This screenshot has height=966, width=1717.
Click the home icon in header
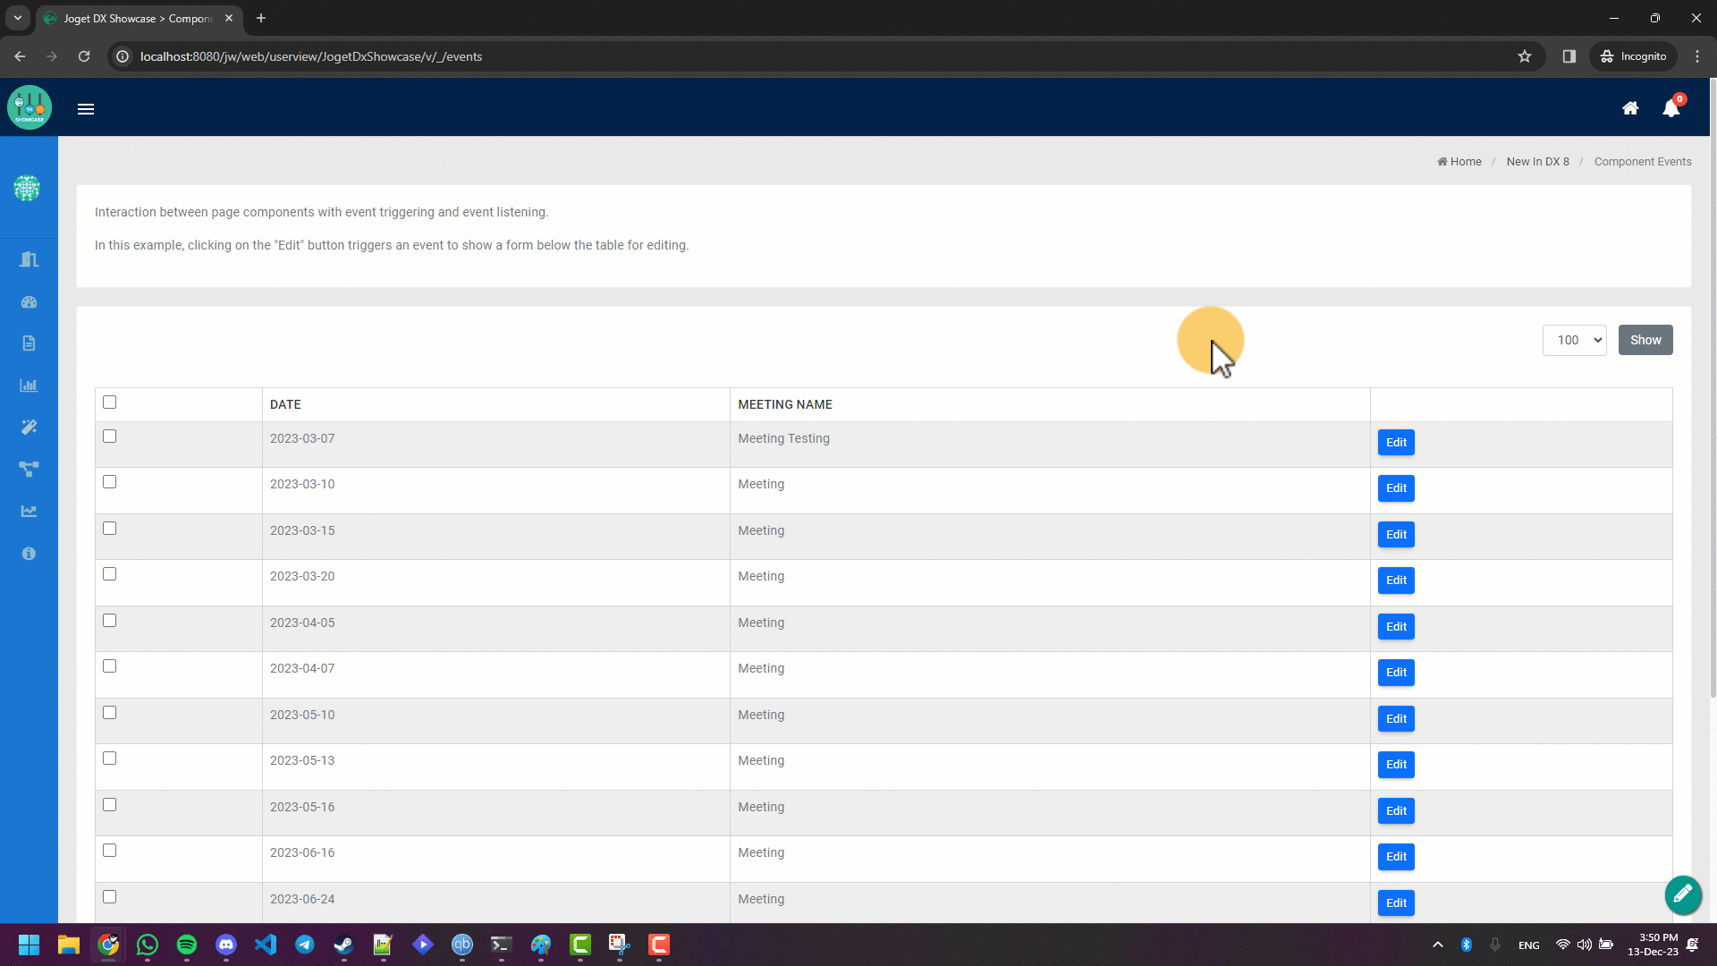[x=1630, y=108]
